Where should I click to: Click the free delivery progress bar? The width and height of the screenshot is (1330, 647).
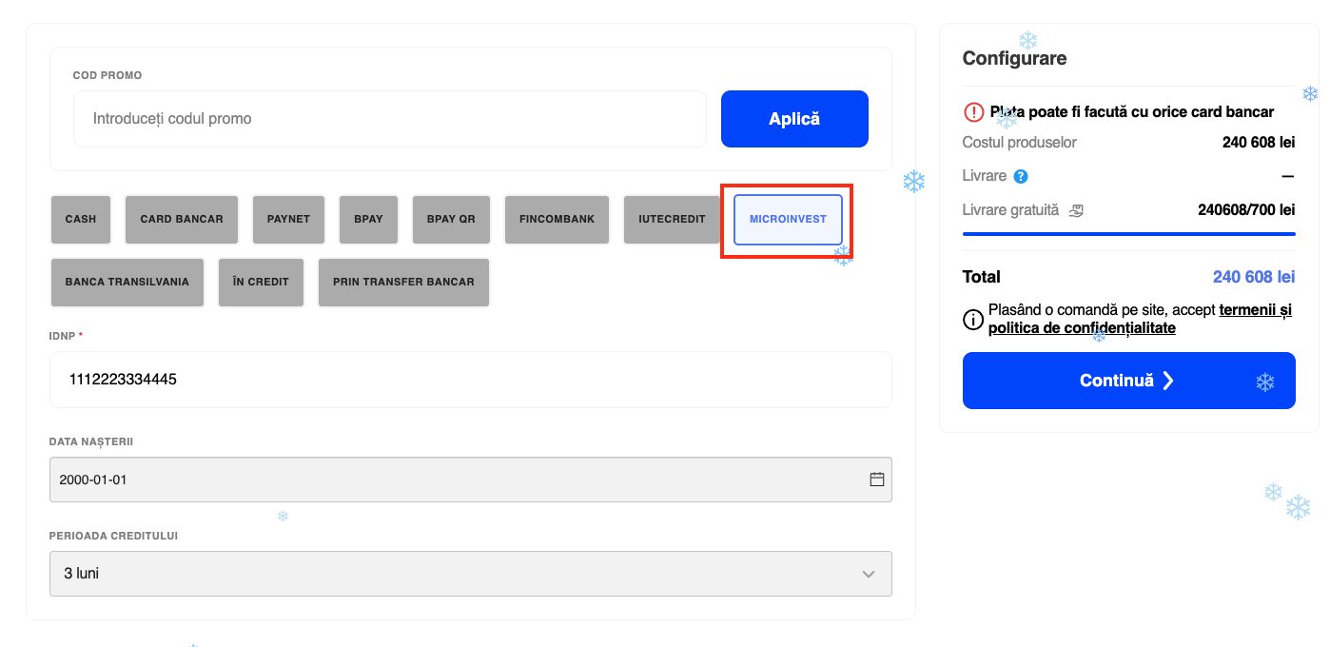[x=1128, y=233]
